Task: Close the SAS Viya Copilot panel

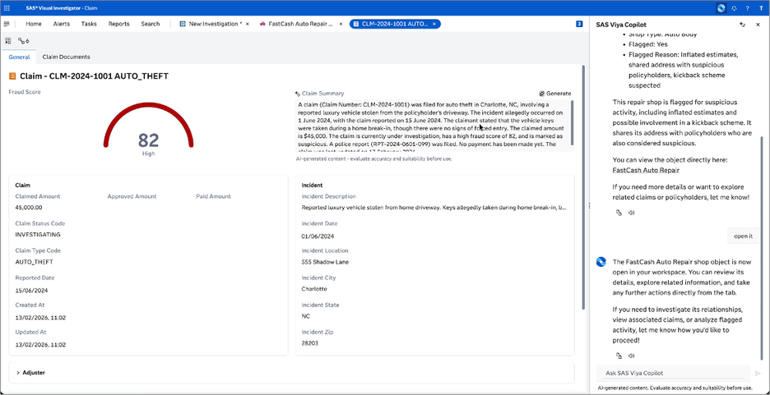Action: 757,25
